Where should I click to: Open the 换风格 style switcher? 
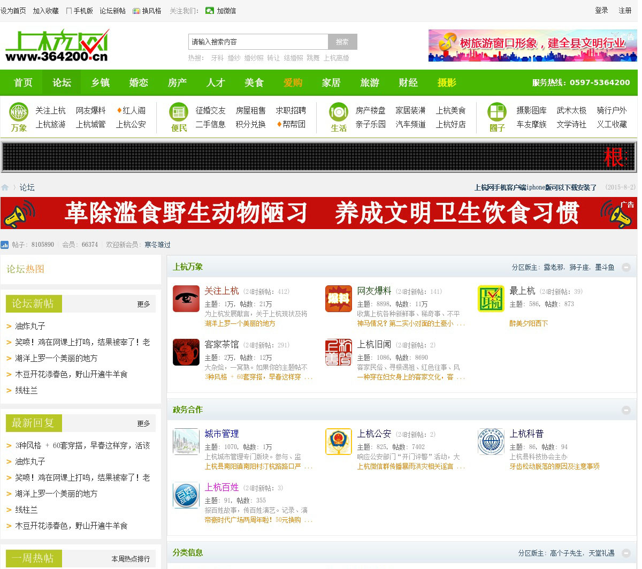click(147, 11)
